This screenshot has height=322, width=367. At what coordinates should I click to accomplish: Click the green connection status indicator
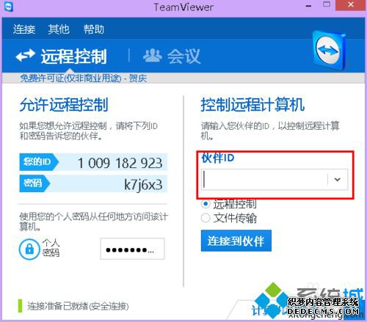pos(20,306)
